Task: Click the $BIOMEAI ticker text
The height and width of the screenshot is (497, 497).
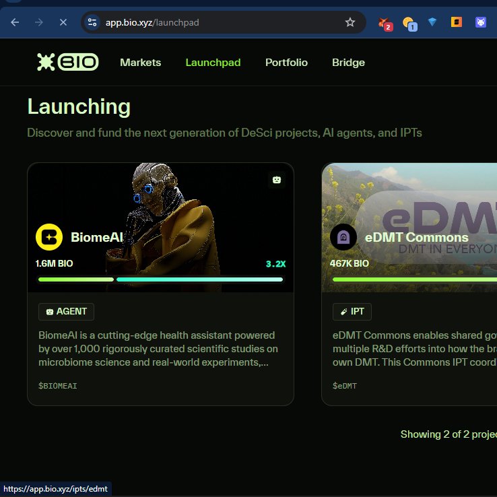Action: click(58, 386)
